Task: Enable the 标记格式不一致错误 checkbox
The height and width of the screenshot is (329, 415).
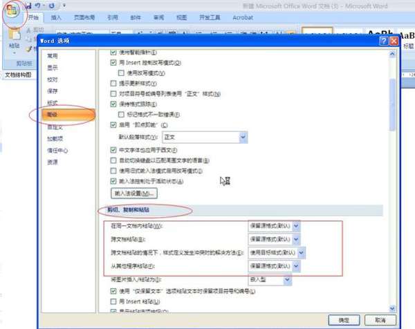Action: pyautogui.click(x=121, y=114)
